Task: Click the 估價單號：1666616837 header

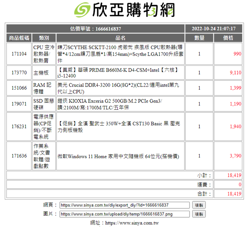Action: click(95, 29)
